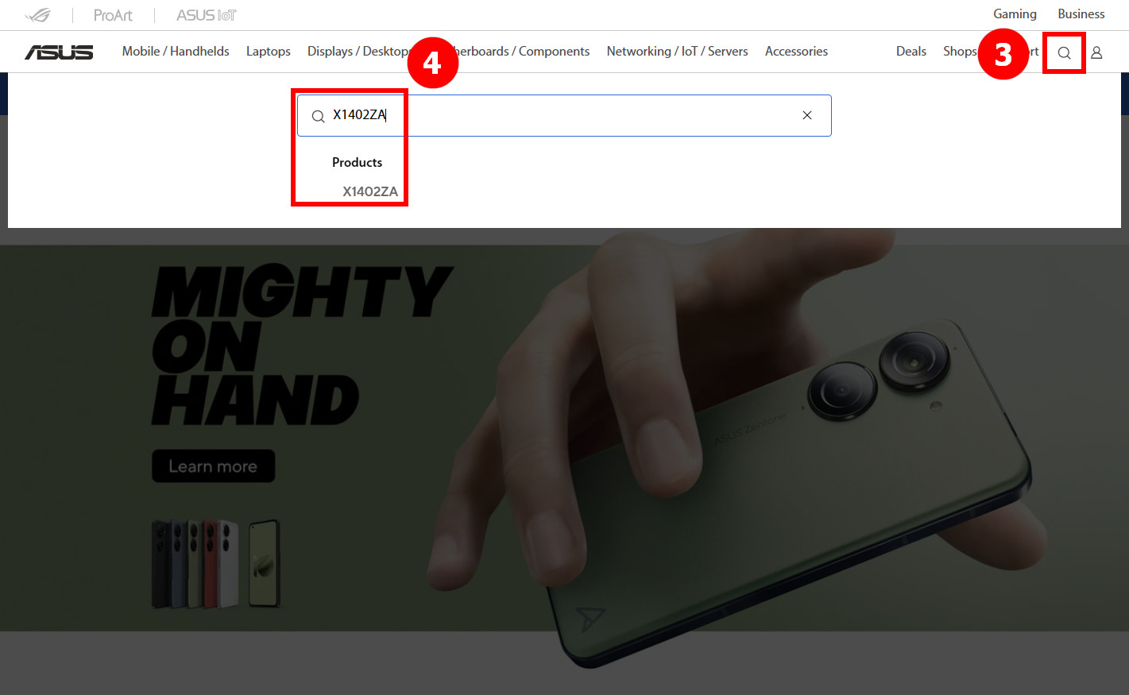
Task: Select the X1402ZA product suggestion
Action: tap(370, 191)
